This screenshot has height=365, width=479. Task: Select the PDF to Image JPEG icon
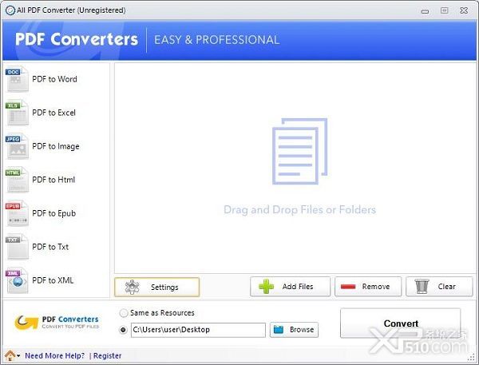(x=18, y=146)
